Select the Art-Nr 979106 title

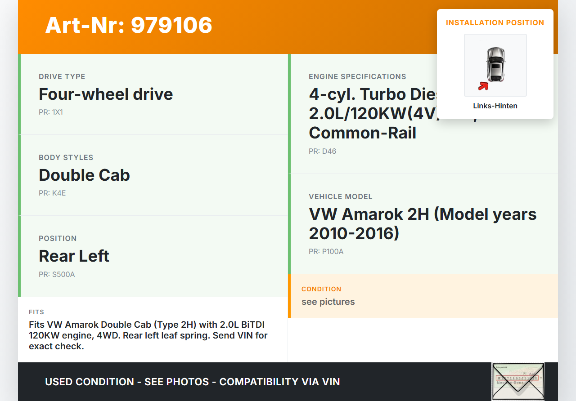(x=129, y=25)
